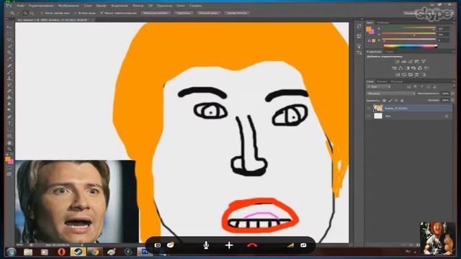This screenshot has height=259, width=461.
Task: Mute the Skype microphone
Action: [206, 245]
